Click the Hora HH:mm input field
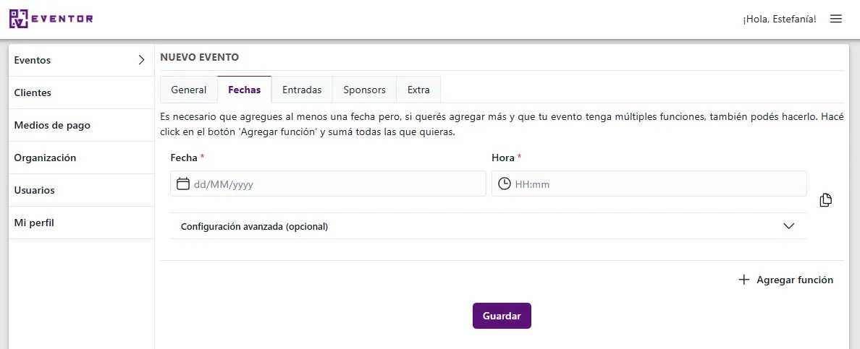 [649, 184]
